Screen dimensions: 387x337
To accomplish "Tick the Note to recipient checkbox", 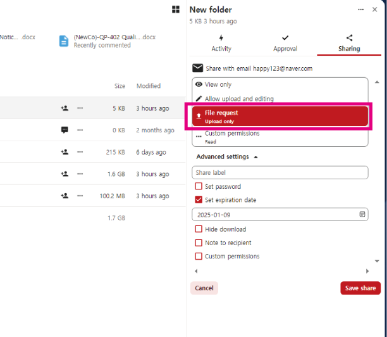I will (199, 243).
